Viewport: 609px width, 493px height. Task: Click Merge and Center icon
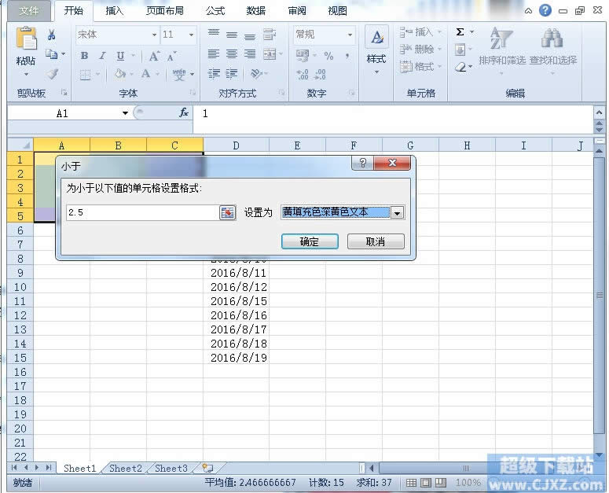click(x=270, y=54)
